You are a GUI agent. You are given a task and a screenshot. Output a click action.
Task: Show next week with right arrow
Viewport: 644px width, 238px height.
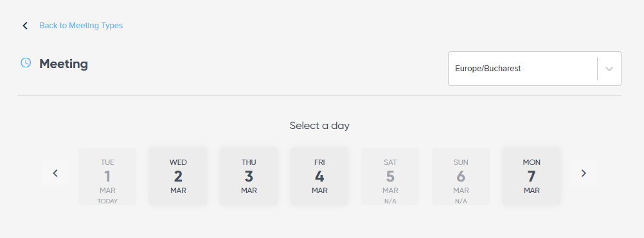coord(583,173)
